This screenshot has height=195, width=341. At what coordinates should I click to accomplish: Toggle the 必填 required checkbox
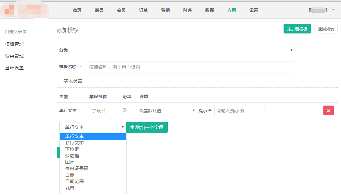[x=125, y=110]
